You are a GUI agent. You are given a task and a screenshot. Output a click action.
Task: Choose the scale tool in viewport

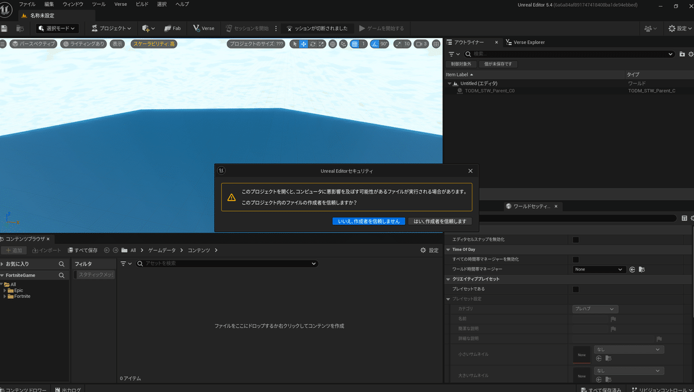pos(321,44)
